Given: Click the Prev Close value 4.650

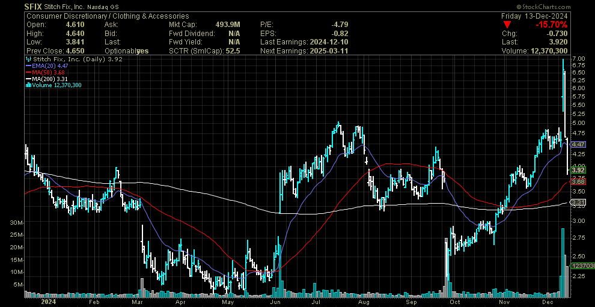Looking at the screenshot, I should click(76, 51).
